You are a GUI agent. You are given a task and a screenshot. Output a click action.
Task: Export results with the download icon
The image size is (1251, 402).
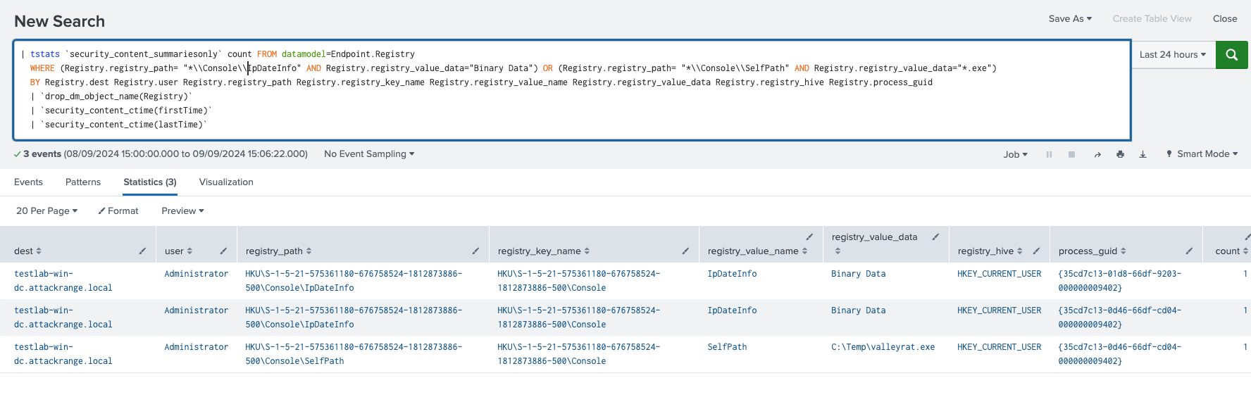[x=1143, y=154]
